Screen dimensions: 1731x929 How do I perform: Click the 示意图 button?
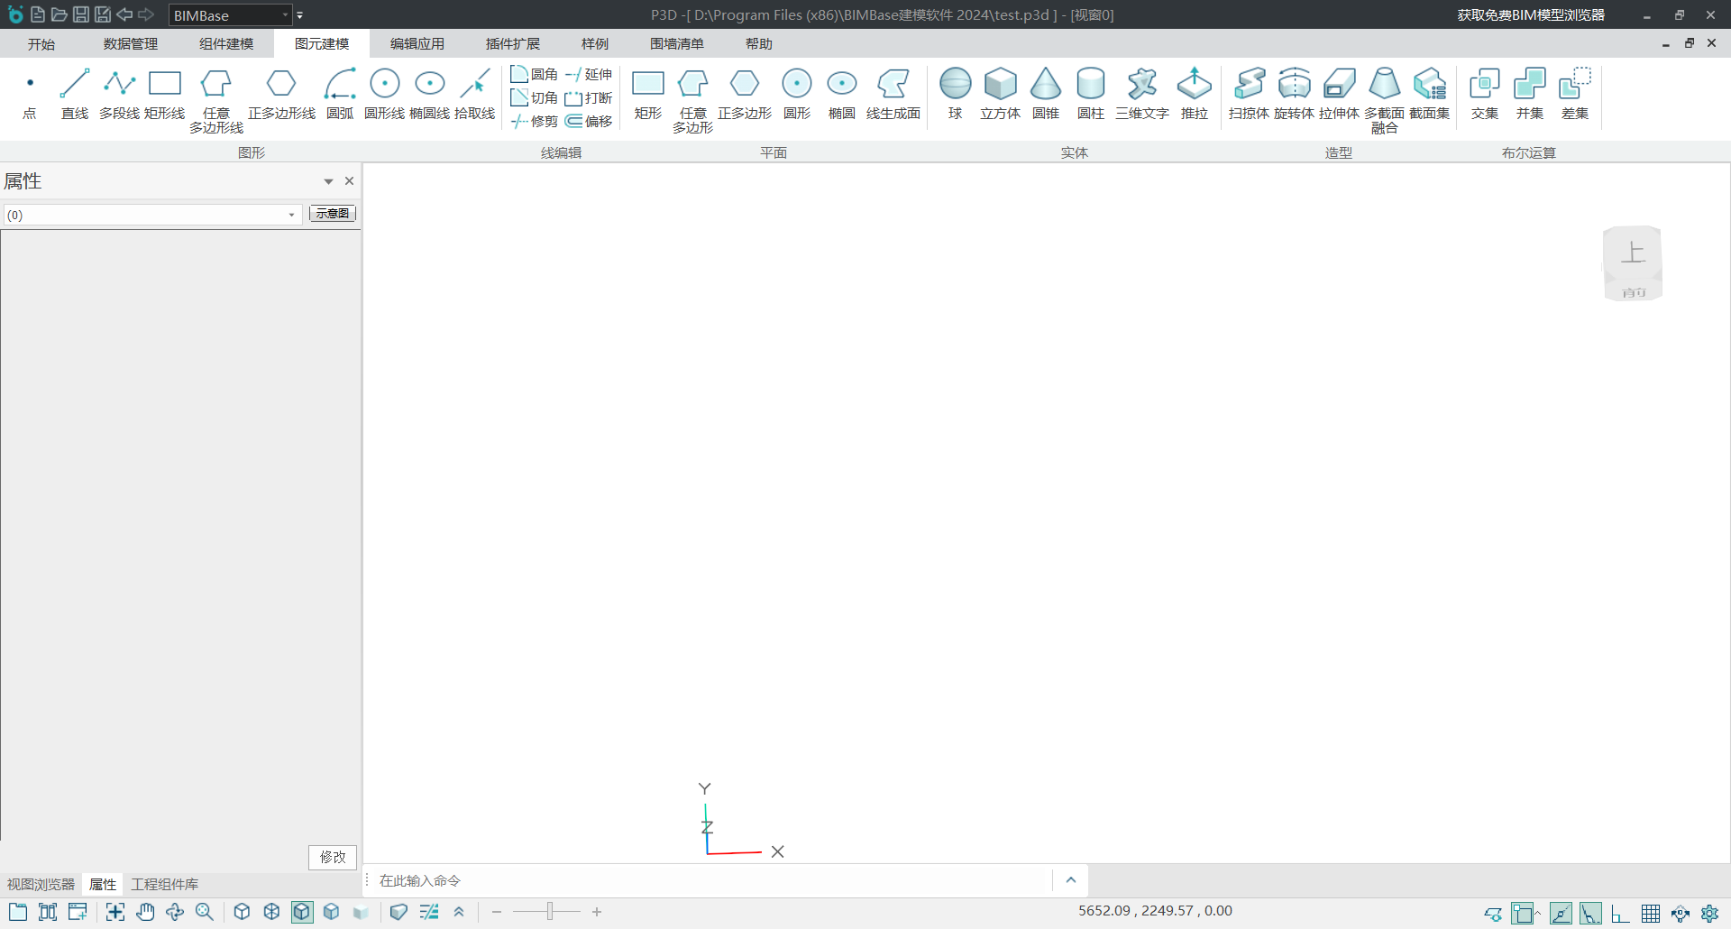click(x=333, y=214)
